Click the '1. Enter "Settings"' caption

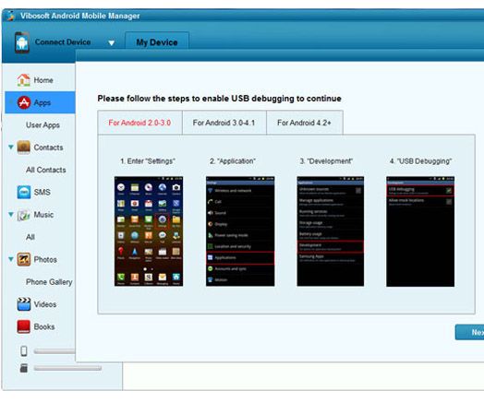(x=148, y=161)
